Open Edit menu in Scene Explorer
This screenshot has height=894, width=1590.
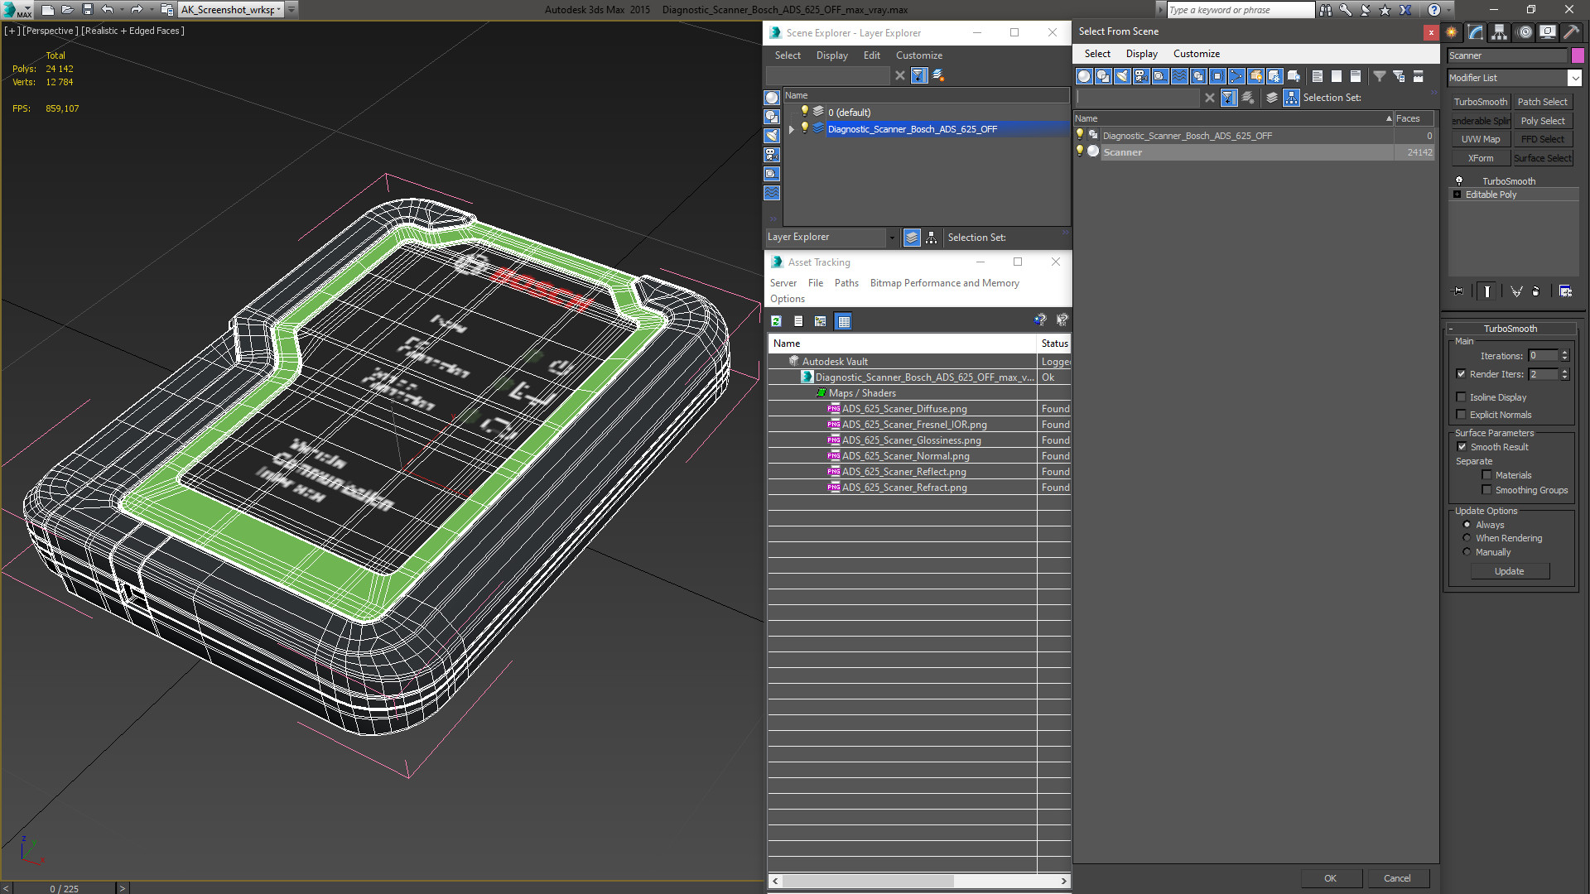point(871,55)
